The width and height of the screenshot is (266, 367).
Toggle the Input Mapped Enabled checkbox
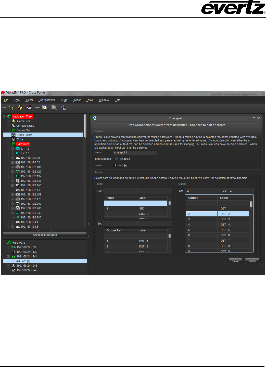pos(117,159)
